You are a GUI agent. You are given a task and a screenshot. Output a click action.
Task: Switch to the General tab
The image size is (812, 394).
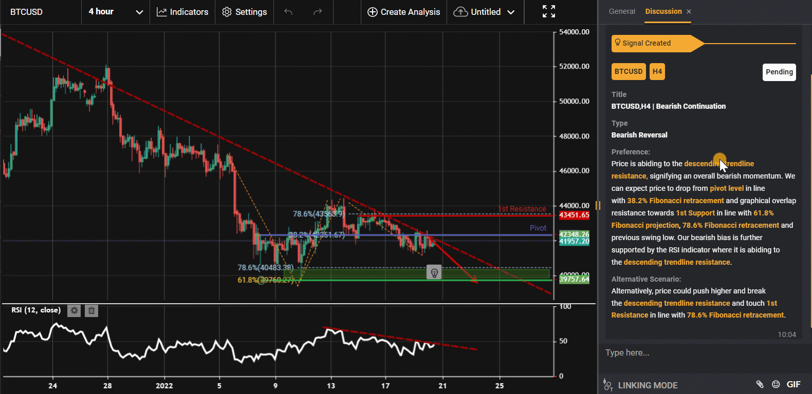[622, 11]
